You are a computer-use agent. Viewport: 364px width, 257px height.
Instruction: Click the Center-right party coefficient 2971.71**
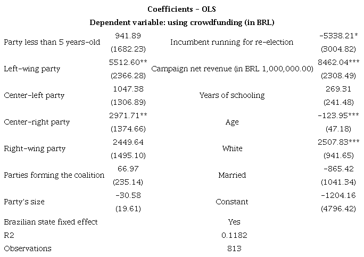coord(127,115)
